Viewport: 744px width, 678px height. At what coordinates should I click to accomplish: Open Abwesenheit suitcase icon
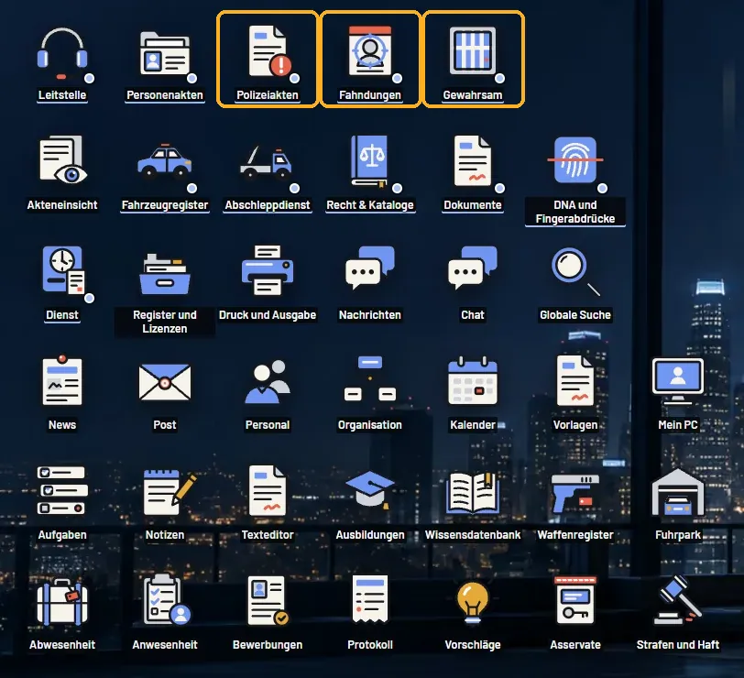pyautogui.click(x=62, y=602)
